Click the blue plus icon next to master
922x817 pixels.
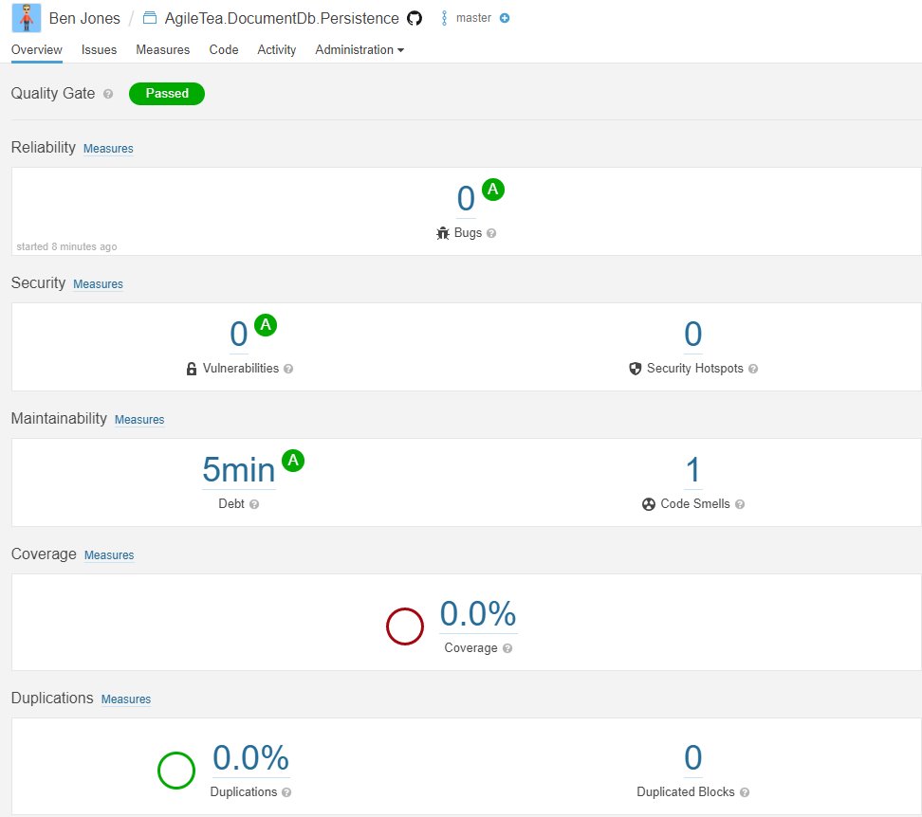pos(505,18)
